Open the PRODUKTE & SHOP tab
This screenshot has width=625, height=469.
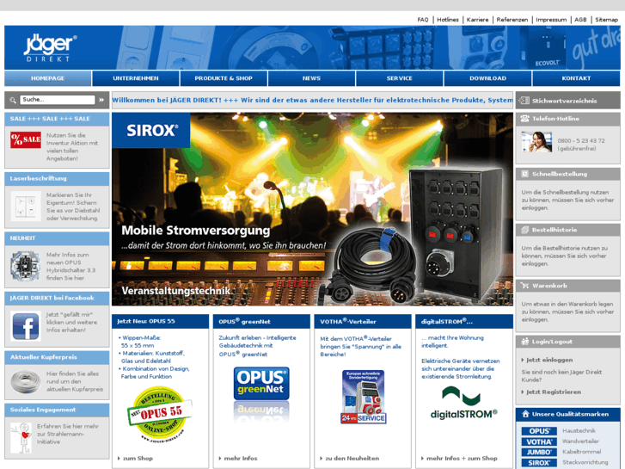point(224,78)
